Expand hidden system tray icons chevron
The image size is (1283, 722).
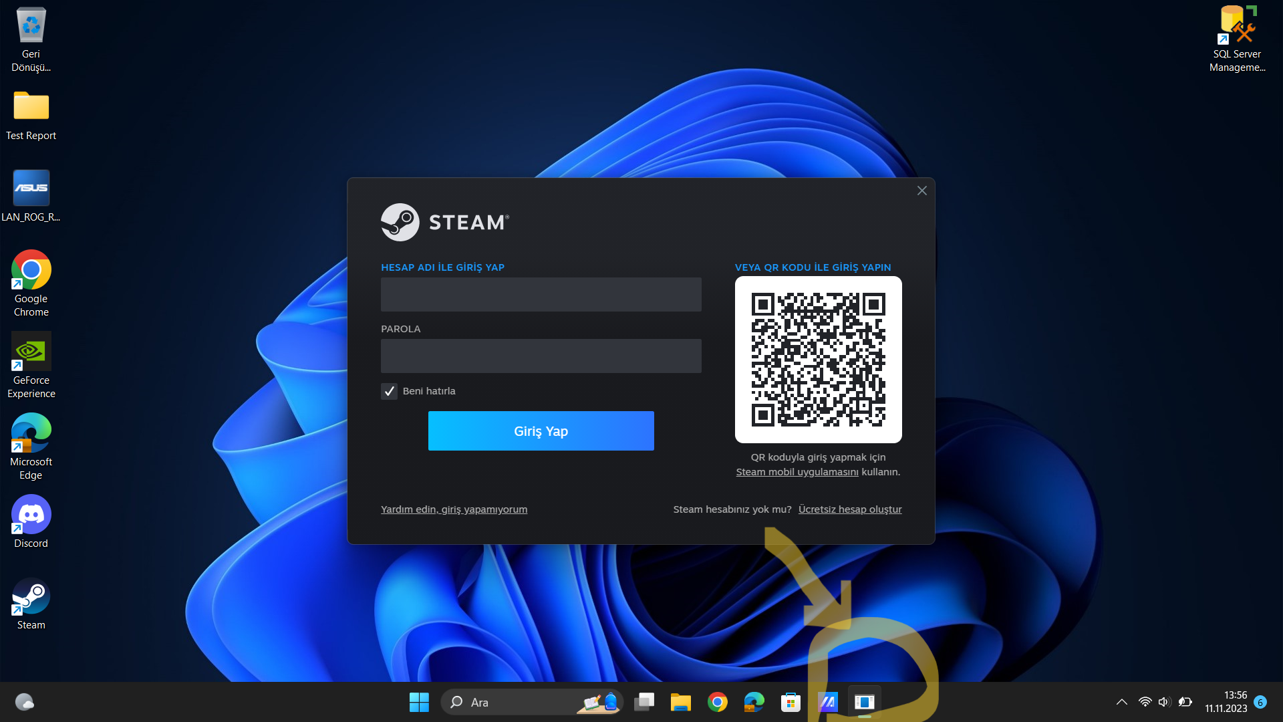[x=1121, y=702]
